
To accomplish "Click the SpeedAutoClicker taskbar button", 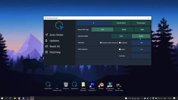I will click(x=32, y=98).
